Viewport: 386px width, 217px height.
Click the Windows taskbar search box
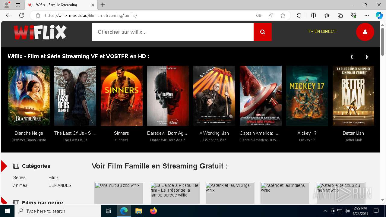pos(58,211)
